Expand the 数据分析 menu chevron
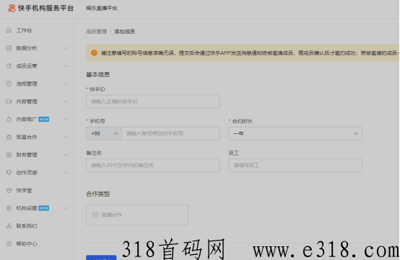The width and height of the screenshot is (400, 260). 66,48
